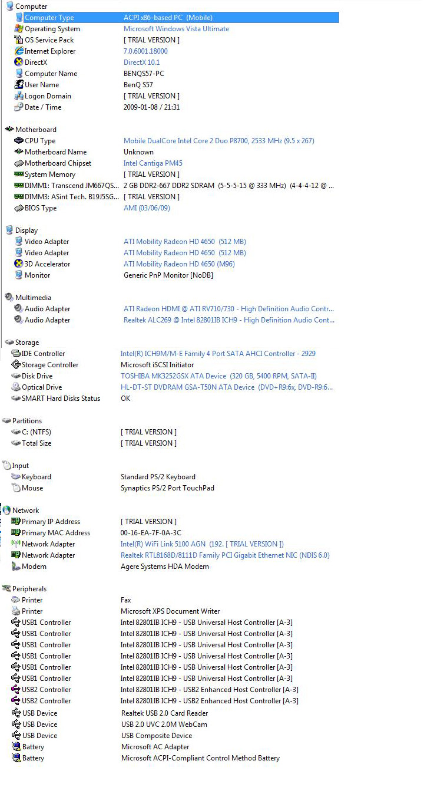Select the BENQS57-PC value
The image size is (424, 787).
tap(144, 74)
